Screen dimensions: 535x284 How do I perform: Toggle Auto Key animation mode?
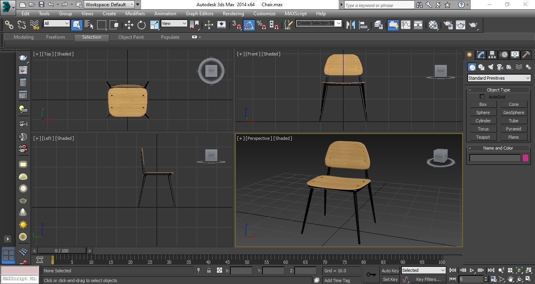(x=390, y=270)
